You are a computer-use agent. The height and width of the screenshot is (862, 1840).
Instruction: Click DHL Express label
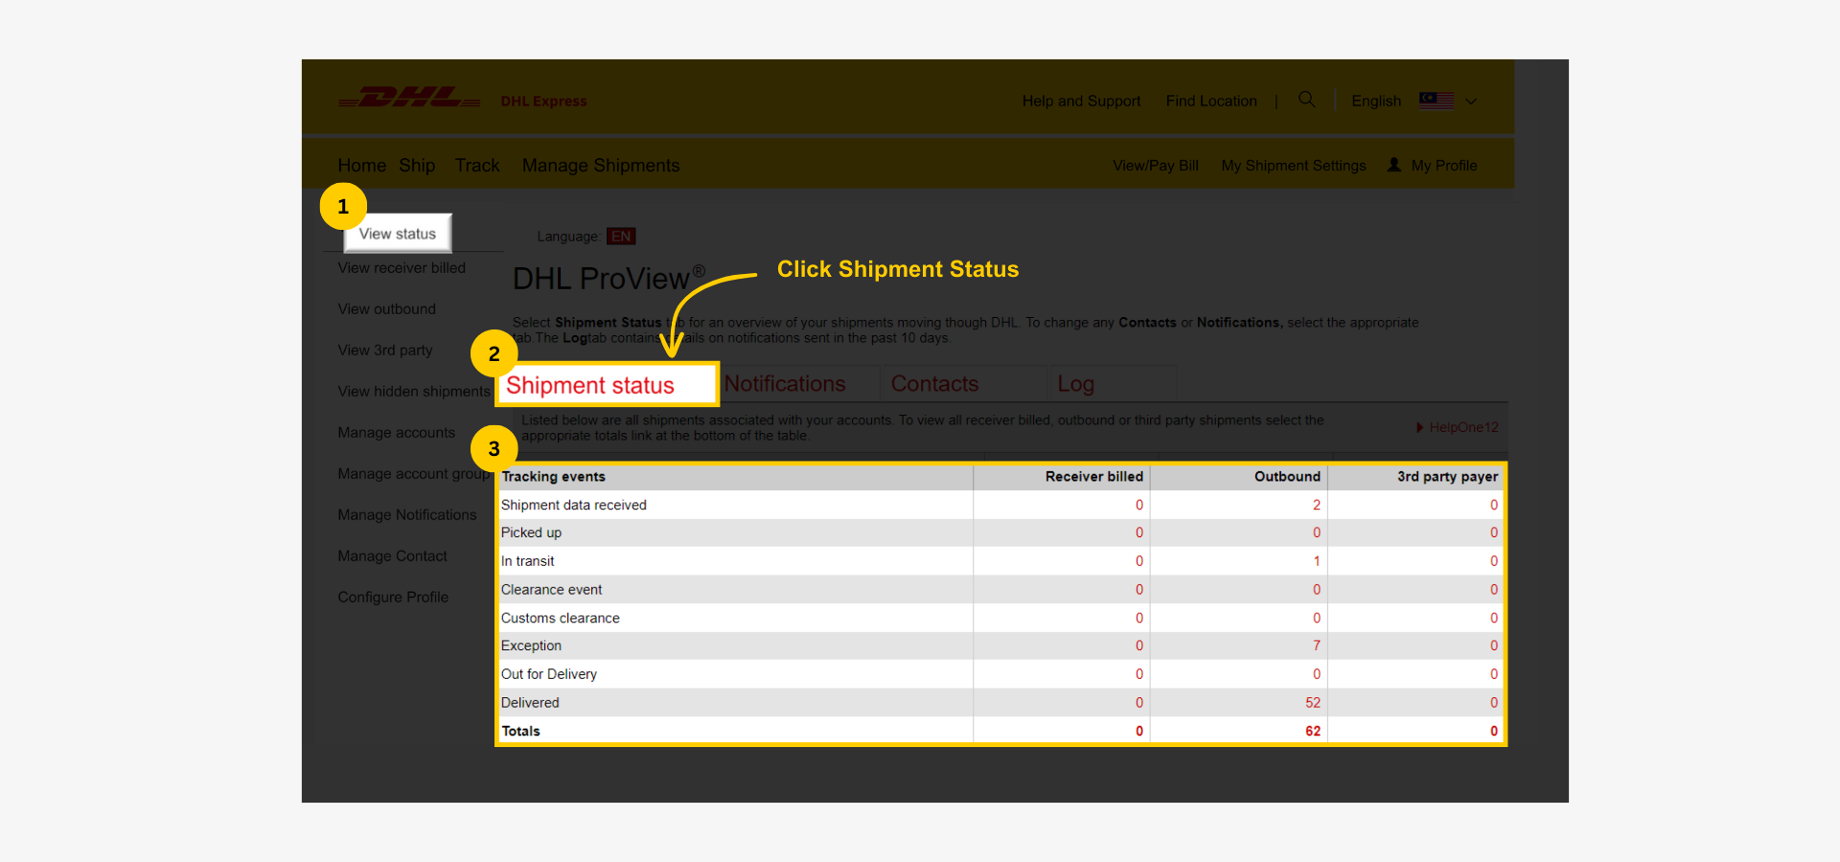[543, 102]
